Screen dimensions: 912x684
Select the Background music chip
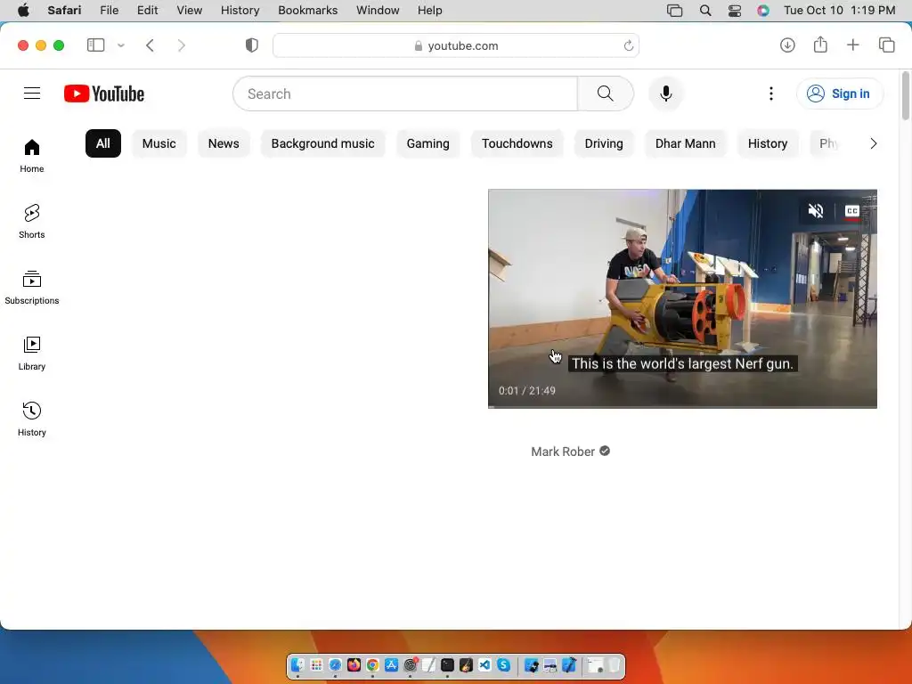(x=322, y=143)
